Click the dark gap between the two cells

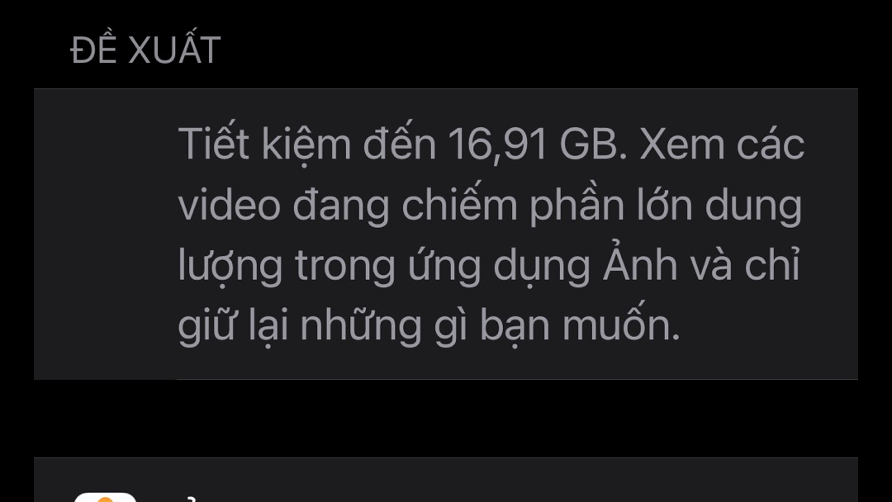click(446, 419)
